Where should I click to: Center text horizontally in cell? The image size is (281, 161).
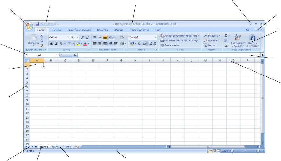click(100, 44)
